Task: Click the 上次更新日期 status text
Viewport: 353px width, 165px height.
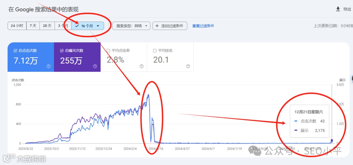Action: (333, 26)
